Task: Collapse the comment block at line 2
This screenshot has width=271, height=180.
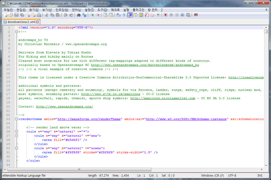Action: 16,32
